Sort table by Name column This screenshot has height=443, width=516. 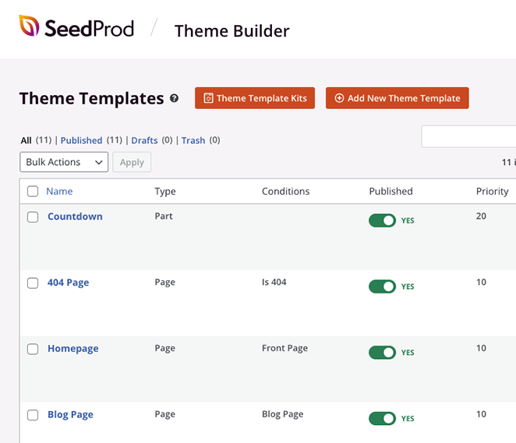pyautogui.click(x=59, y=192)
